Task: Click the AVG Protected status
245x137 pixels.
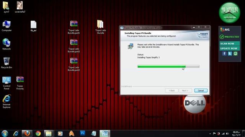Action: pyautogui.click(x=230, y=37)
